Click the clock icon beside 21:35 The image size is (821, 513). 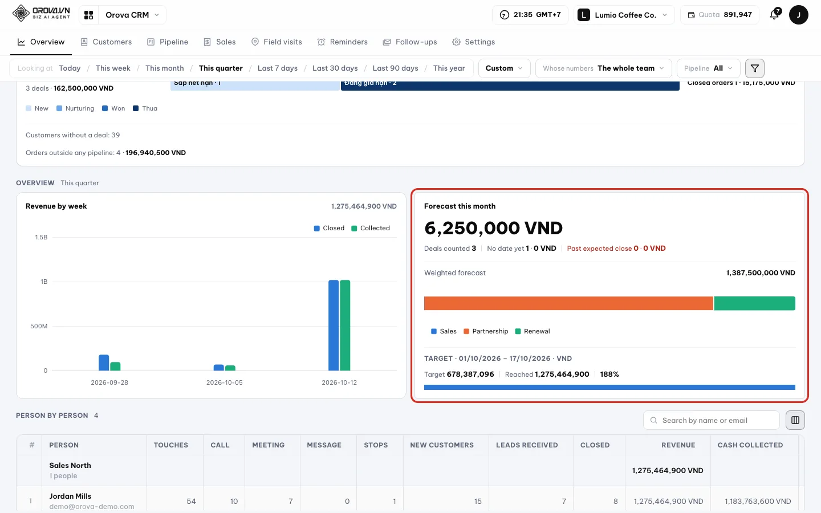[x=505, y=15]
